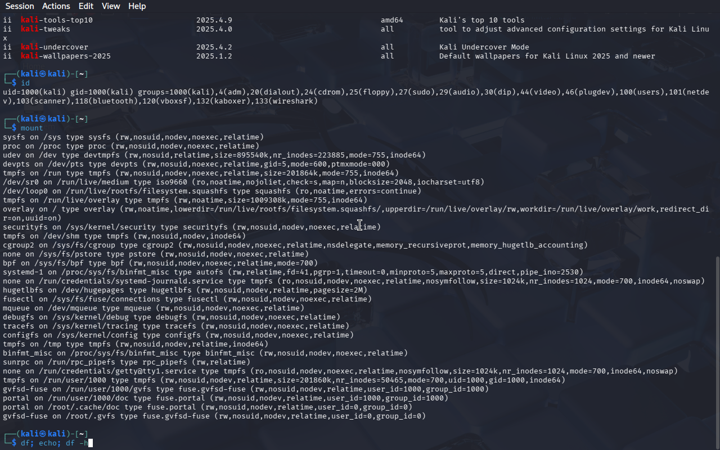Image resolution: width=720 pixels, height=450 pixels.
Task: Click the 'Kali Undercover Mode' description text
Action: [484, 47]
